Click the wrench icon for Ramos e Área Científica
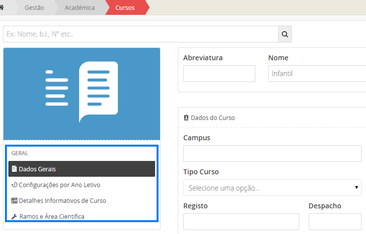This screenshot has height=234, width=366. [x=14, y=217]
